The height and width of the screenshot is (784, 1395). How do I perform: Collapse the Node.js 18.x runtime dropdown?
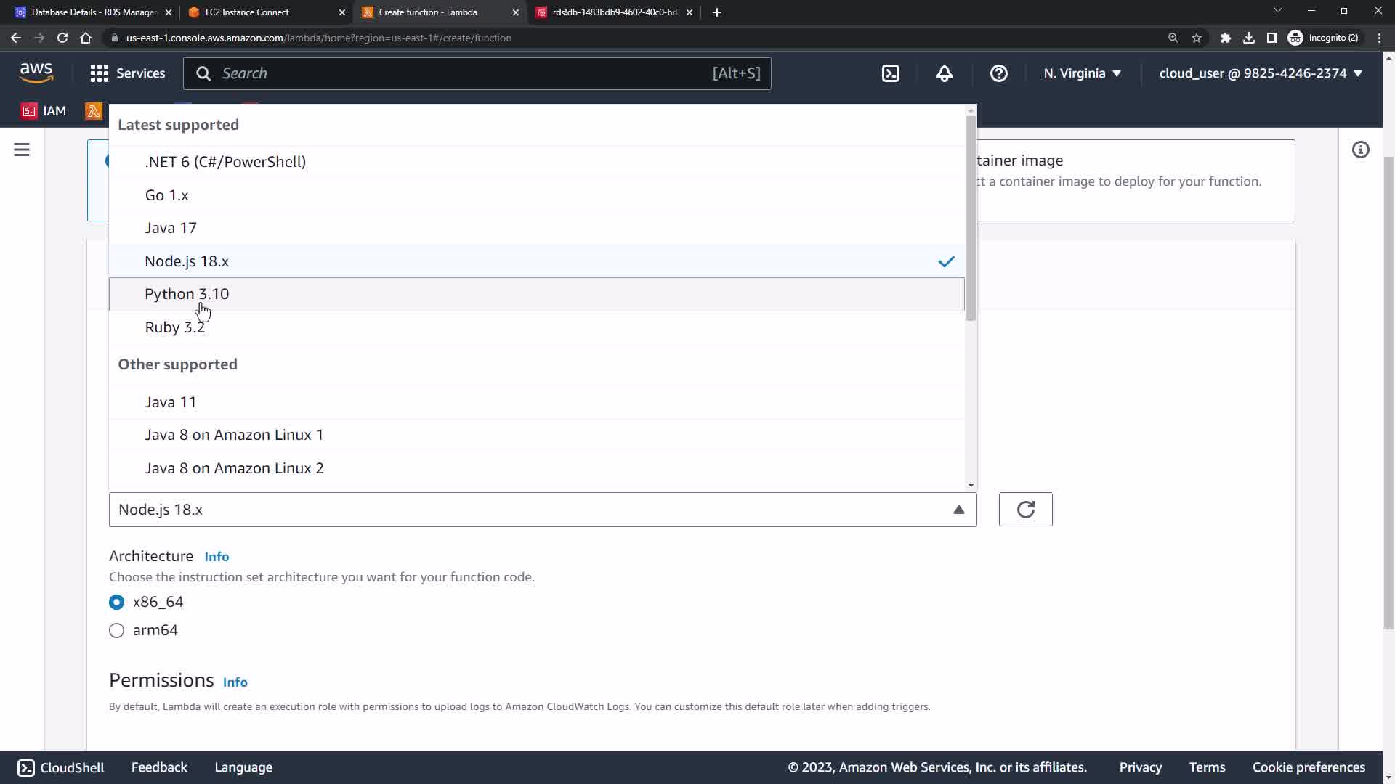pos(542,510)
